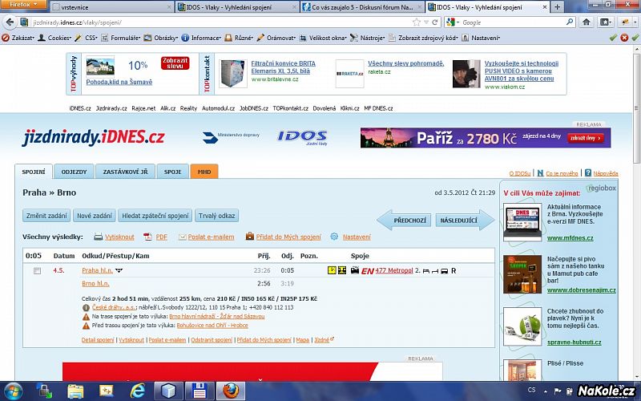
Task: Open the floppy disk app on taskbar
Action: (x=199, y=391)
